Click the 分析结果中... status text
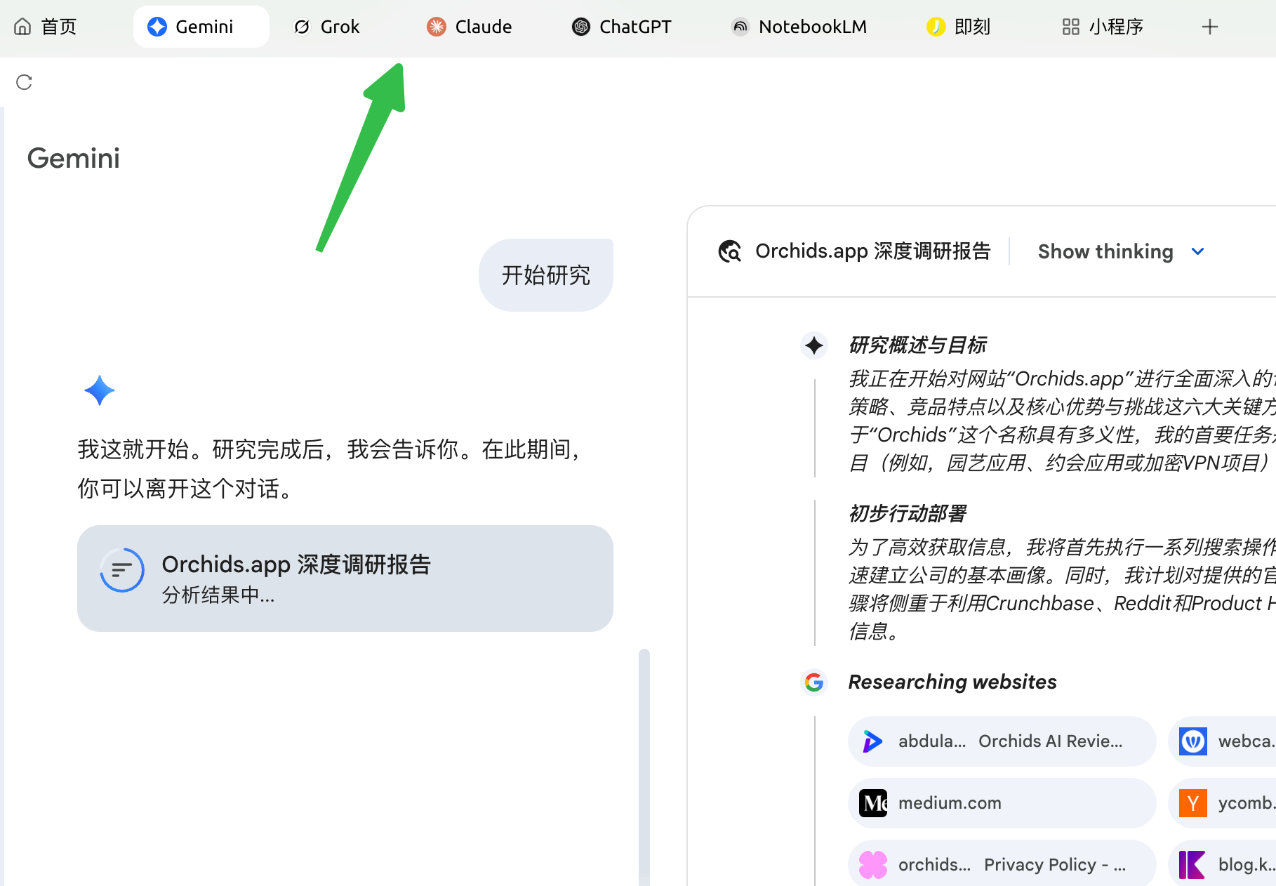 pos(218,595)
